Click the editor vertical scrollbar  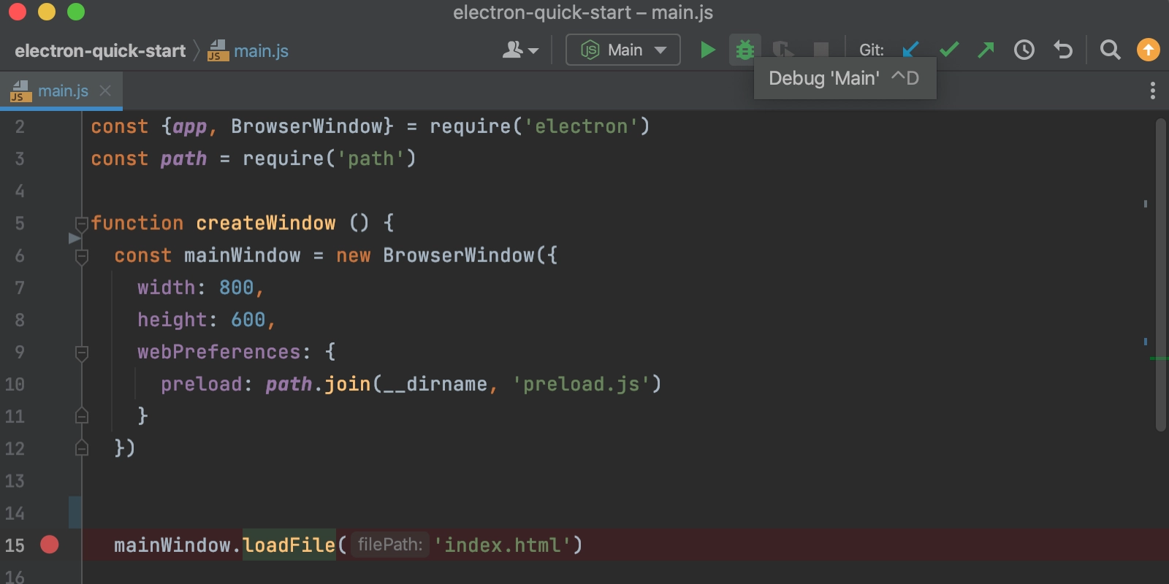click(x=1161, y=274)
